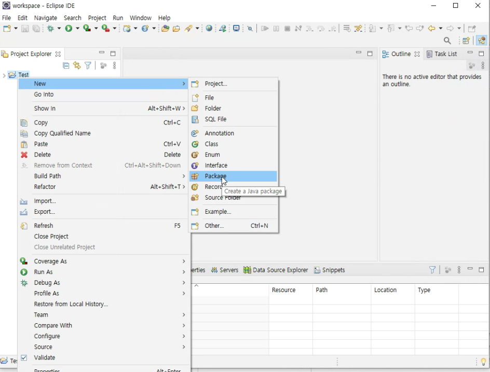Expand Coverage As submenu

click(104, 261)
